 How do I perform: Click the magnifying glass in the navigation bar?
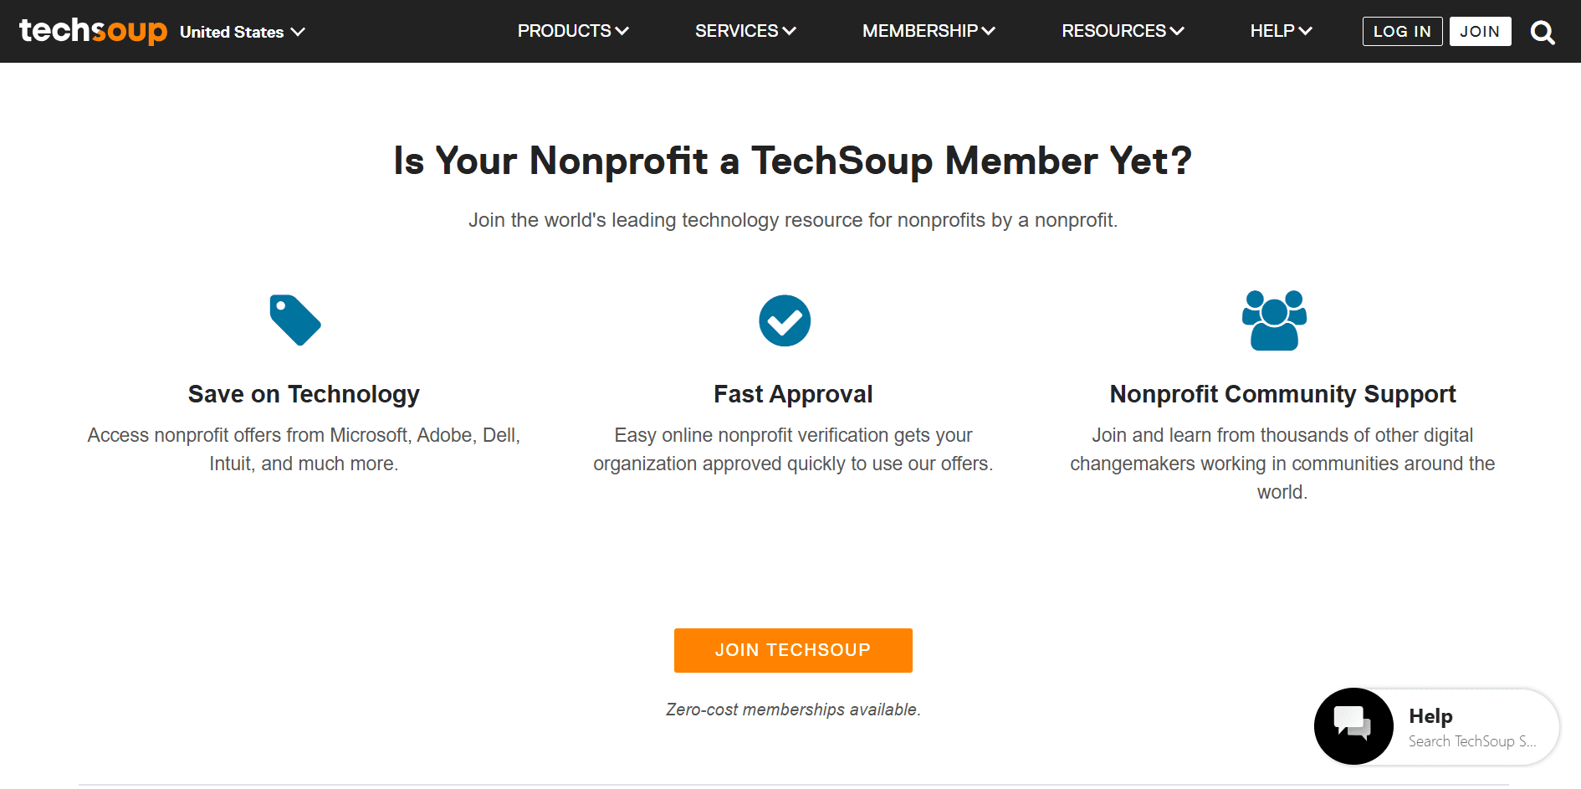[1543, 31]
